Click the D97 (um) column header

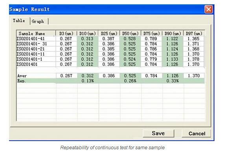coord(194,33)
